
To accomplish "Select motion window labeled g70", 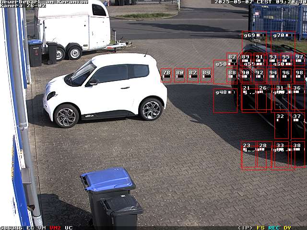I will (x=283, y=43).
